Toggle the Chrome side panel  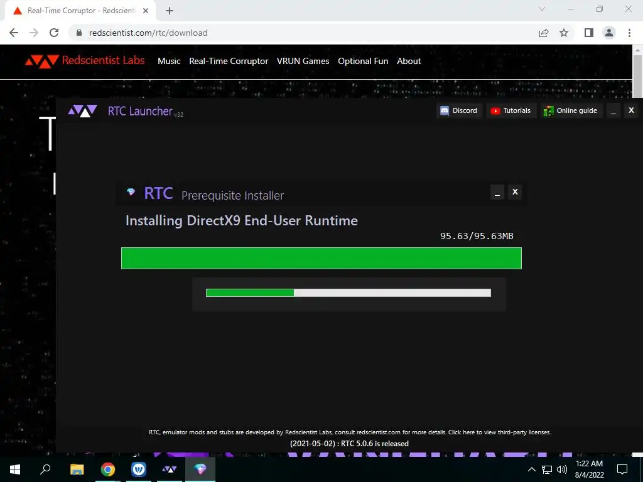[589, 33]
